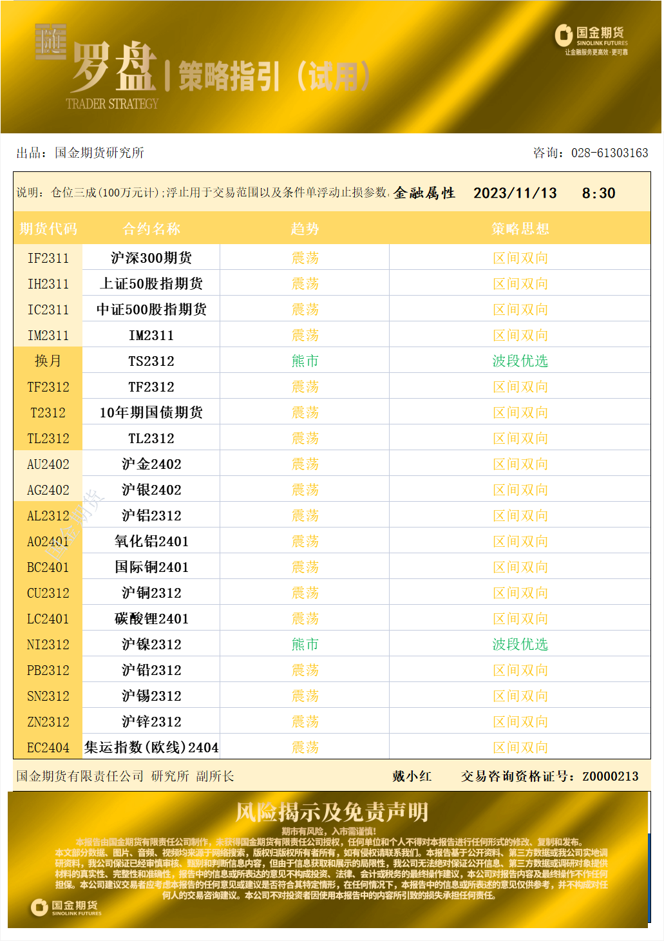The image size is (664, 941).
Task: Click the Sinolink Futures logo at top right
Action: (x=591, y=40)
